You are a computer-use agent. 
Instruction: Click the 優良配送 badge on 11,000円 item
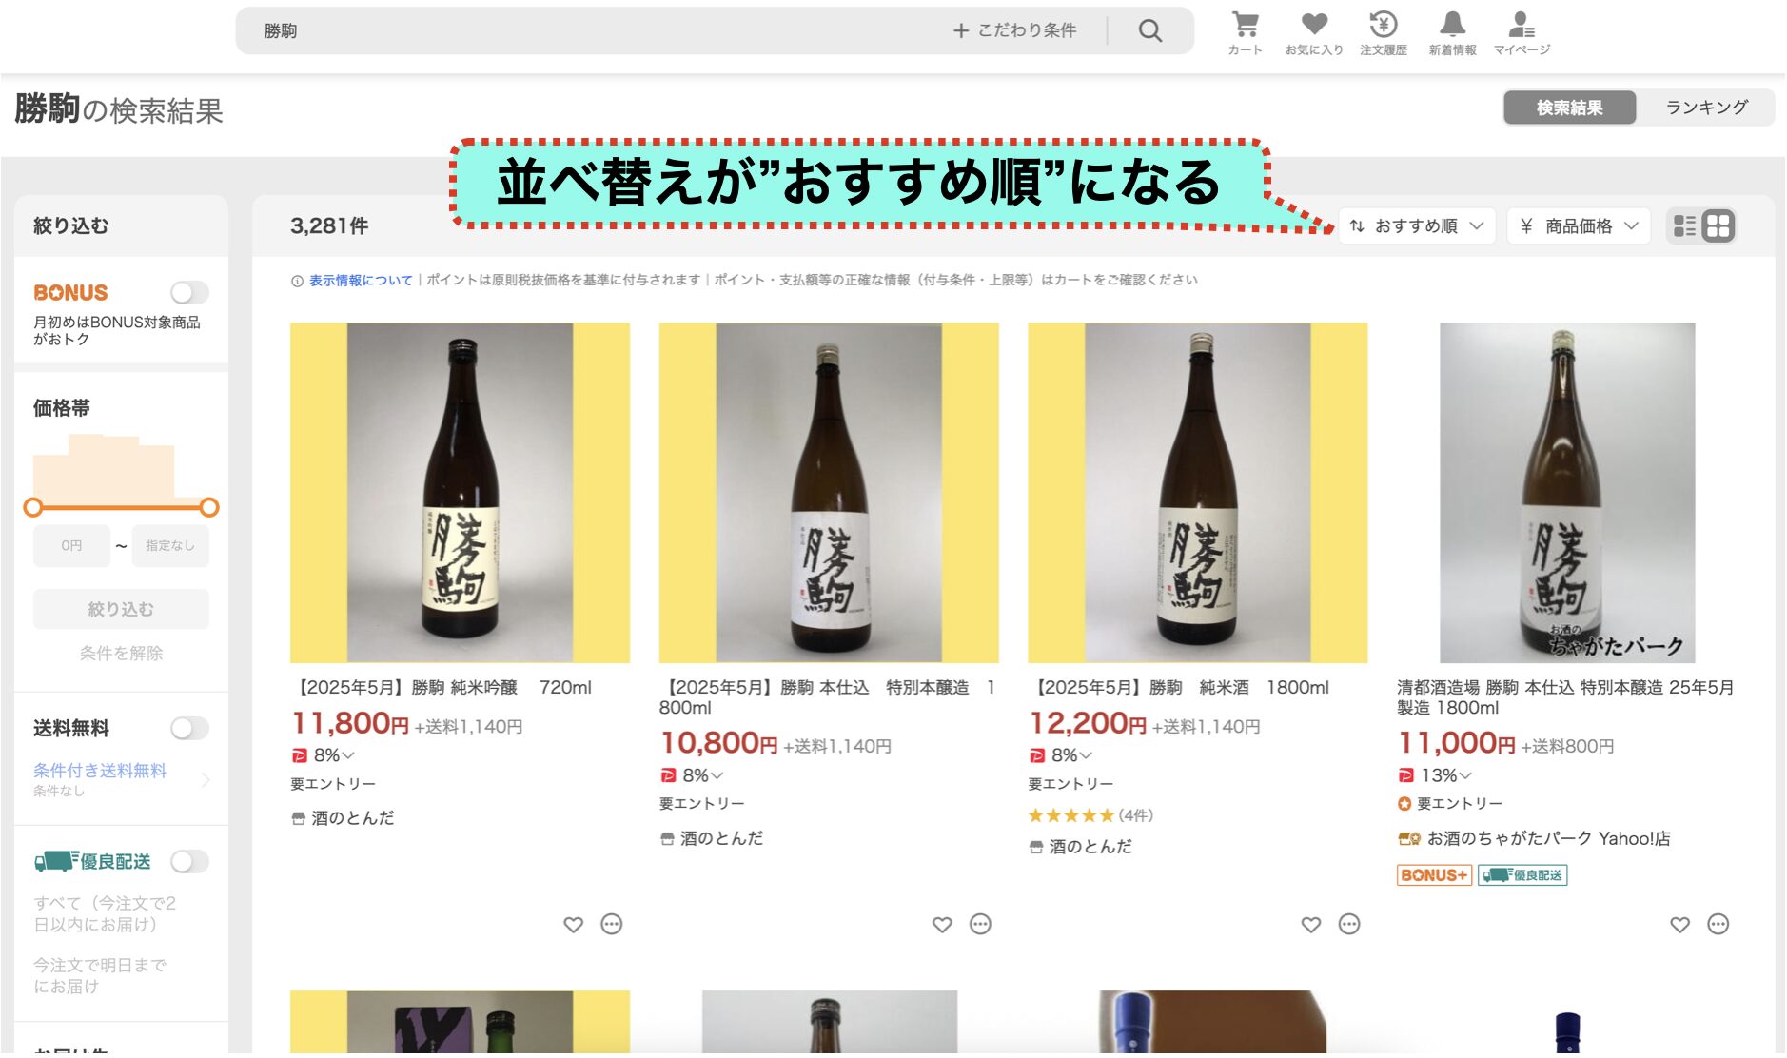(1522, 875)
